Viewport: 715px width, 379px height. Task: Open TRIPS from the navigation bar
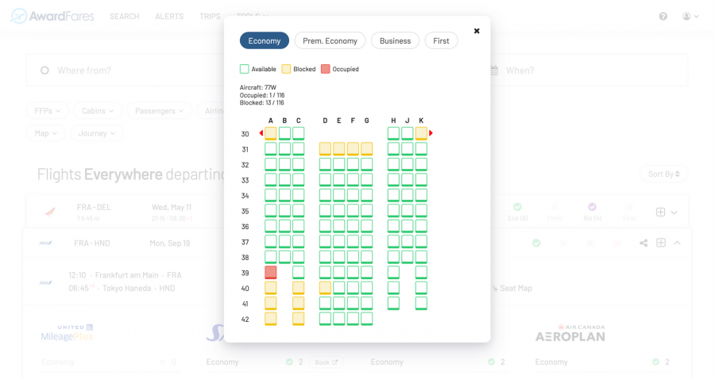pyautogui.click(x=210, y=16)
